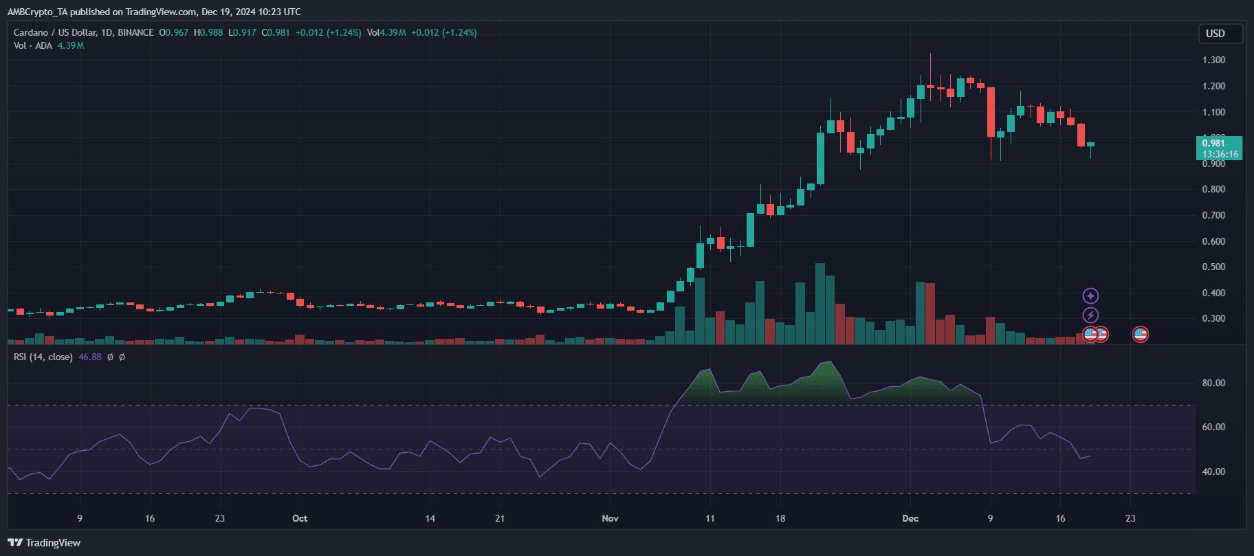Screen dimensions: 1254x556
Task: Click the 60.00 RSI axis label
Action: [x=1213, y=427]
